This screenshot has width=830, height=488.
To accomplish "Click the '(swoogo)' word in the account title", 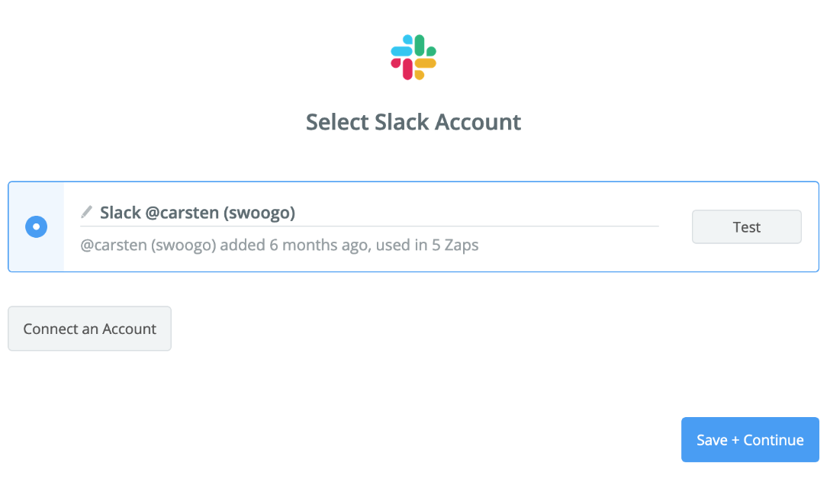I will (x=259, y=213).
